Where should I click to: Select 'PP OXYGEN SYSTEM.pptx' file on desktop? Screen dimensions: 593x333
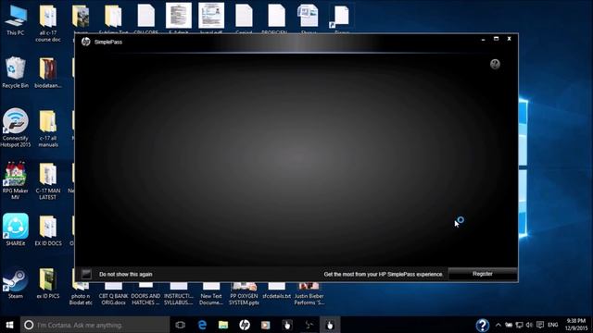[x=244, y=294]
